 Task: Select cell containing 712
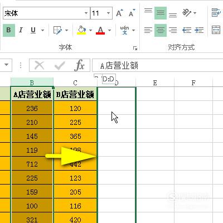tap(32, 164)
